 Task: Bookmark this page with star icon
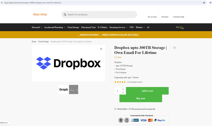click(x=204, y=2)
